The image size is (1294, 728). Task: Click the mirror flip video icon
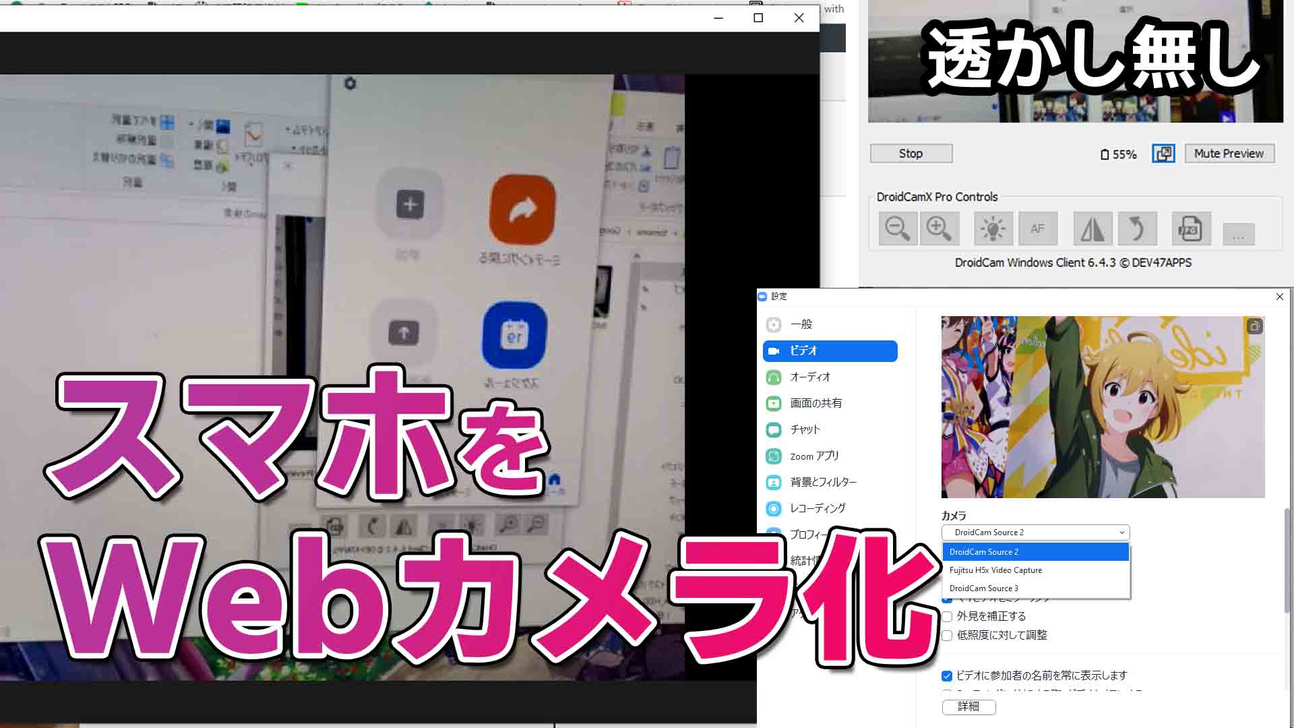click(x=1092, y=229)
